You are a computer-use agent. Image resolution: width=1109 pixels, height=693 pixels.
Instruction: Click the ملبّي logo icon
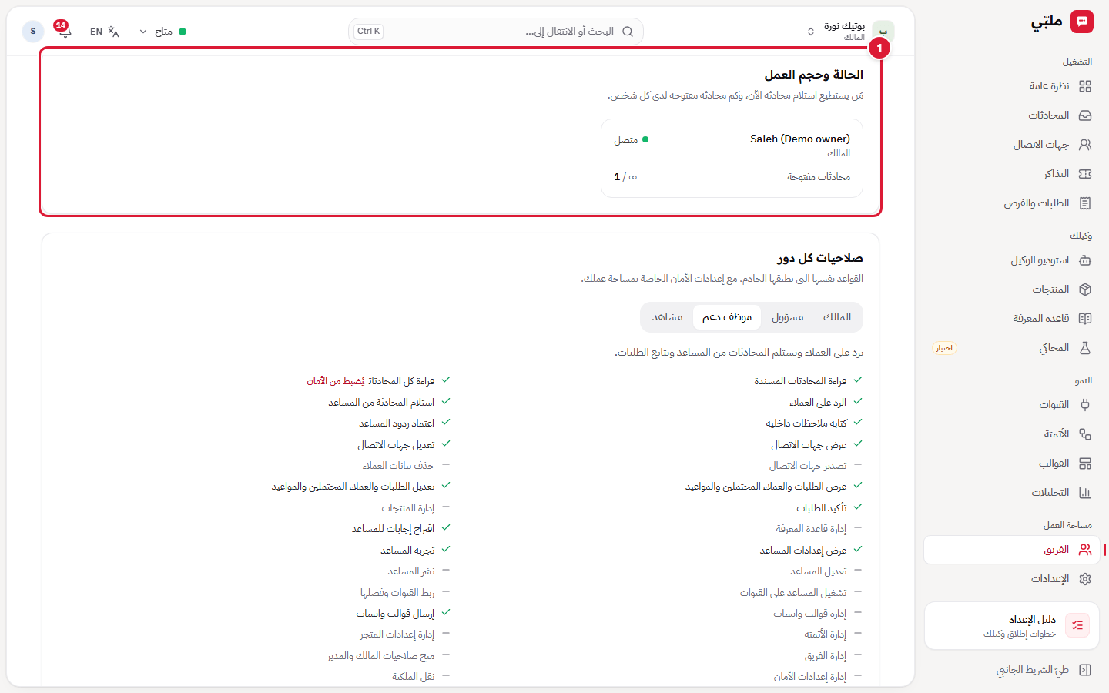[1082, 22]
